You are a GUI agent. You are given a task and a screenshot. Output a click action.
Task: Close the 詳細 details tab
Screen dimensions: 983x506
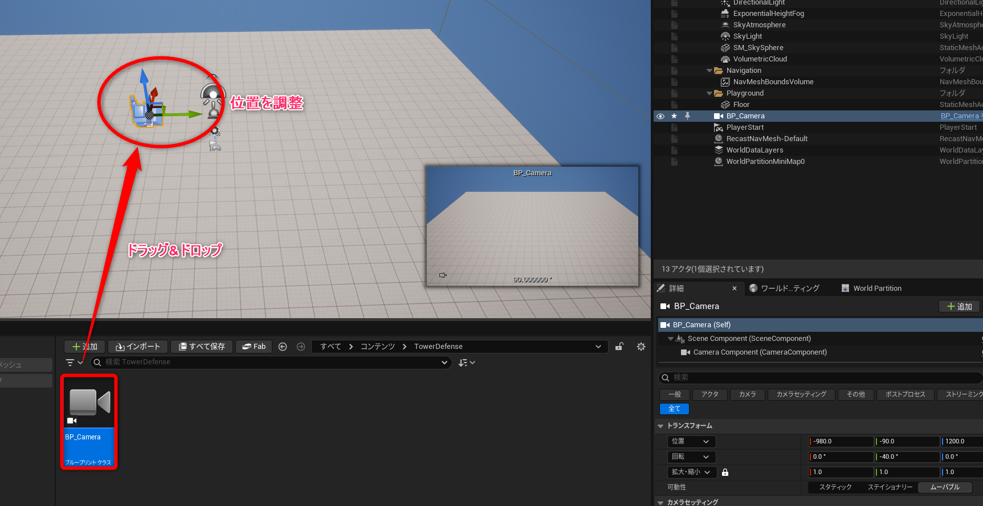[x=735, y=289]
